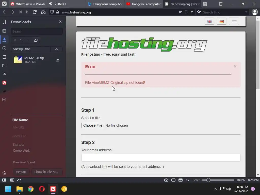Screen dimensions: 260x195
Task: Toggle the panel visibility in status bar
Action: (4, 180)
